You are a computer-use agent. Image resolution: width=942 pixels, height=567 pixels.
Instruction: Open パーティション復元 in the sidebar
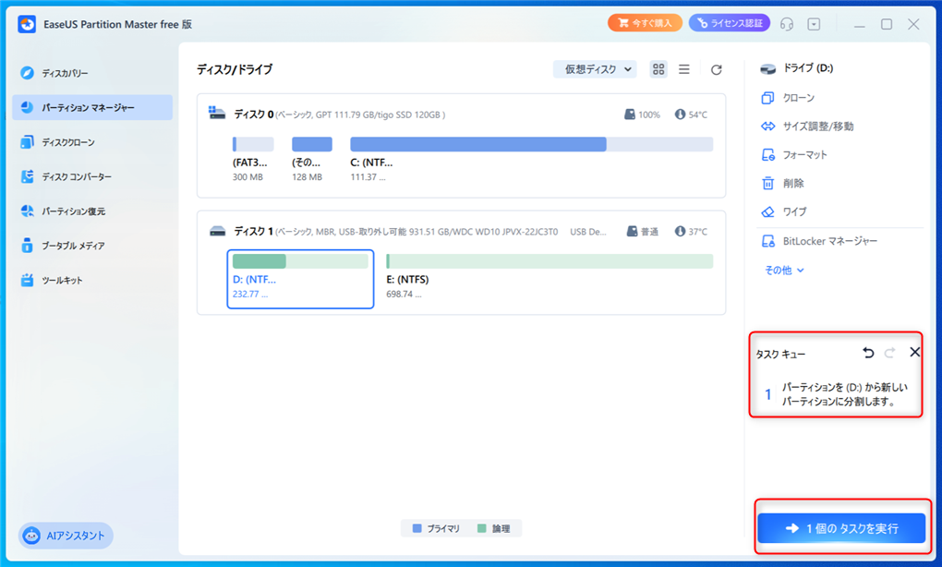click(x=63, y=211)
